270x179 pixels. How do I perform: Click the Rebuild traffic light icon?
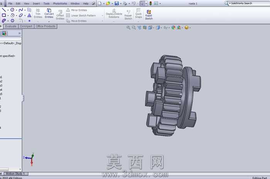[x=150, y=3]
